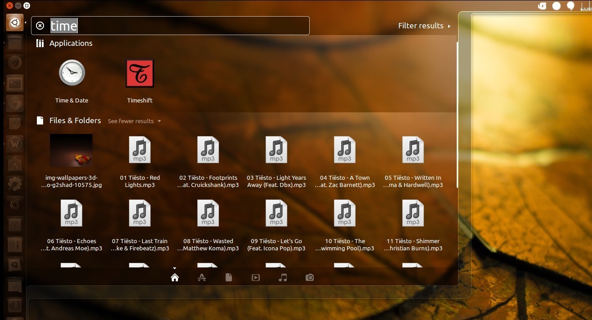The height and width of the screenshot is (320, 592).
Task: Switch to the Video lens
Action: (256, 277)
